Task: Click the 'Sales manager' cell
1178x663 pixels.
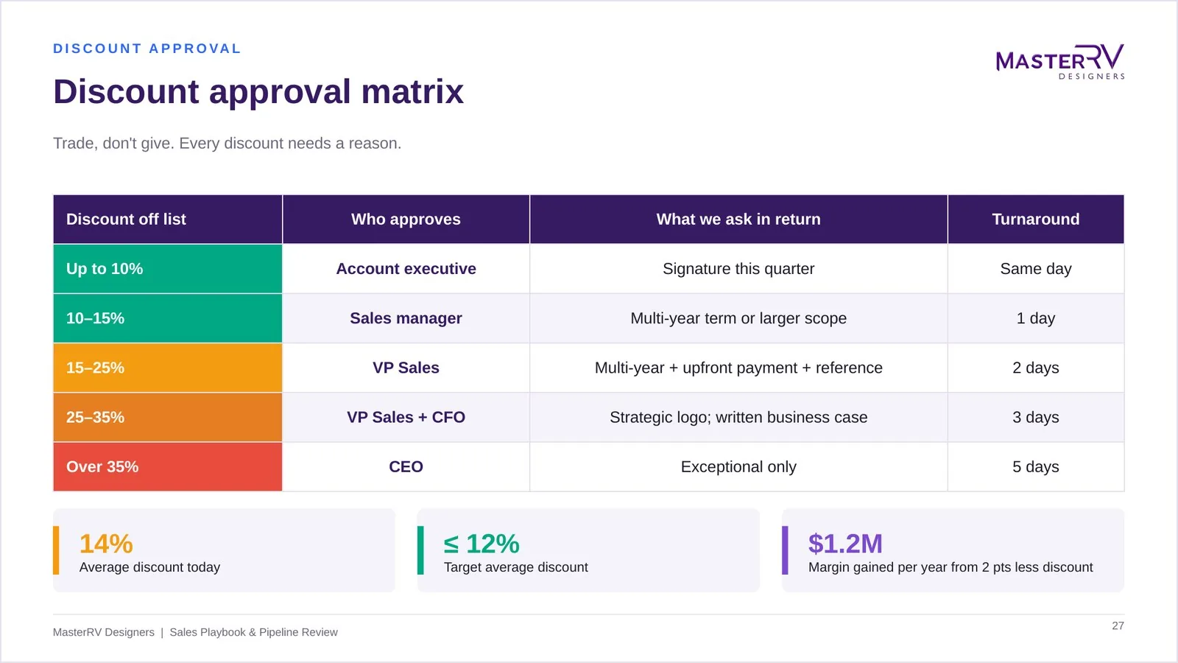Action: click(406, 318)
